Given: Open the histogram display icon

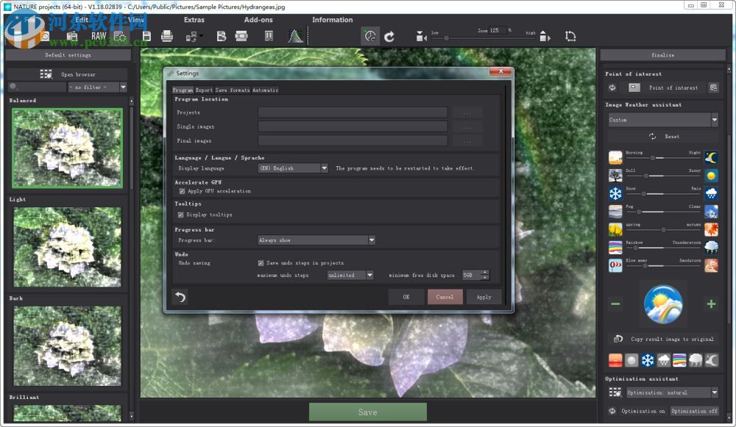Looking at the screenshot, I should 294,36.
